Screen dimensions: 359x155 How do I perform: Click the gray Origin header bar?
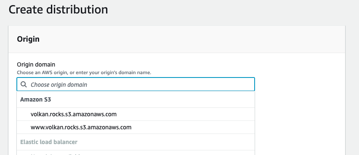pyautogui.click(x=176, y=39)
